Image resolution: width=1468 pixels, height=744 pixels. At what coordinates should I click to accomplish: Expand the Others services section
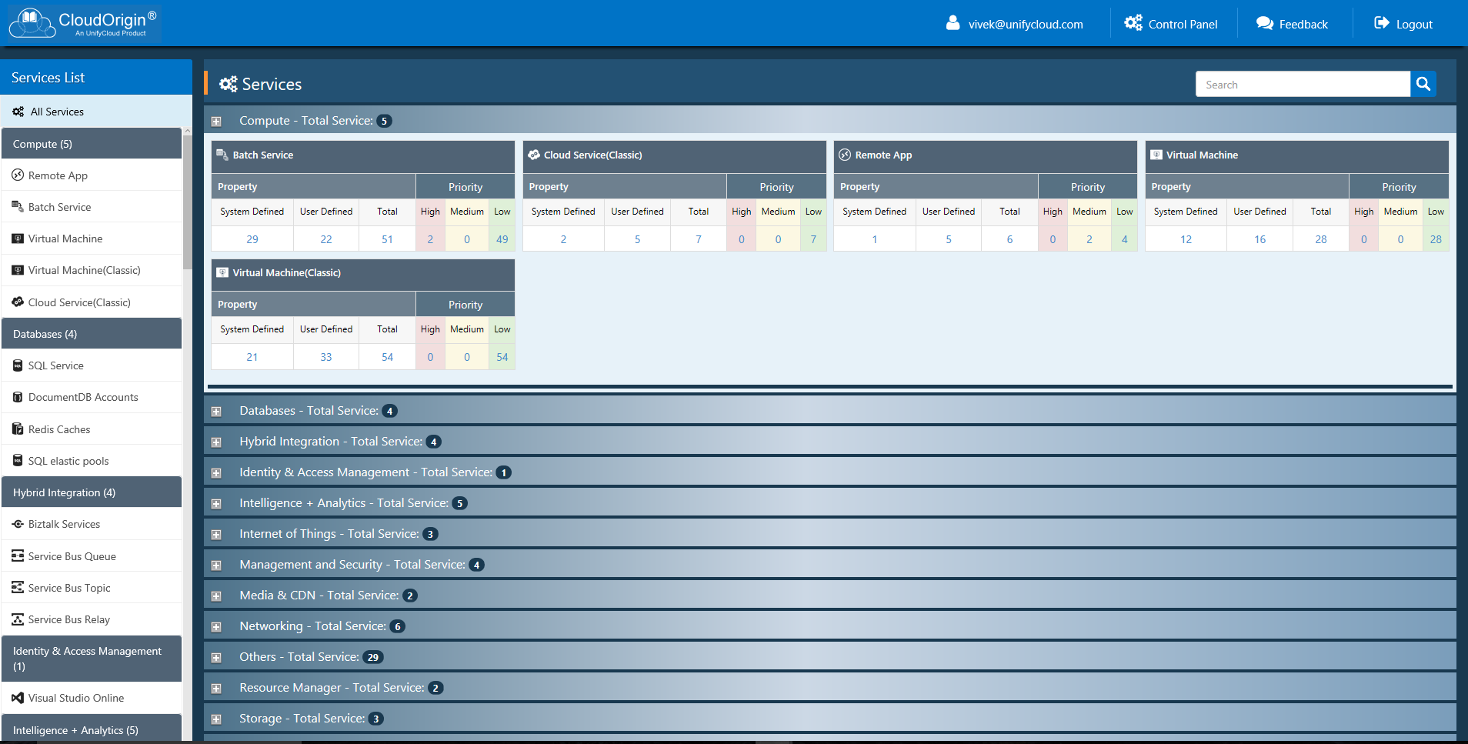pyautogui.click(x=216, y=658)
